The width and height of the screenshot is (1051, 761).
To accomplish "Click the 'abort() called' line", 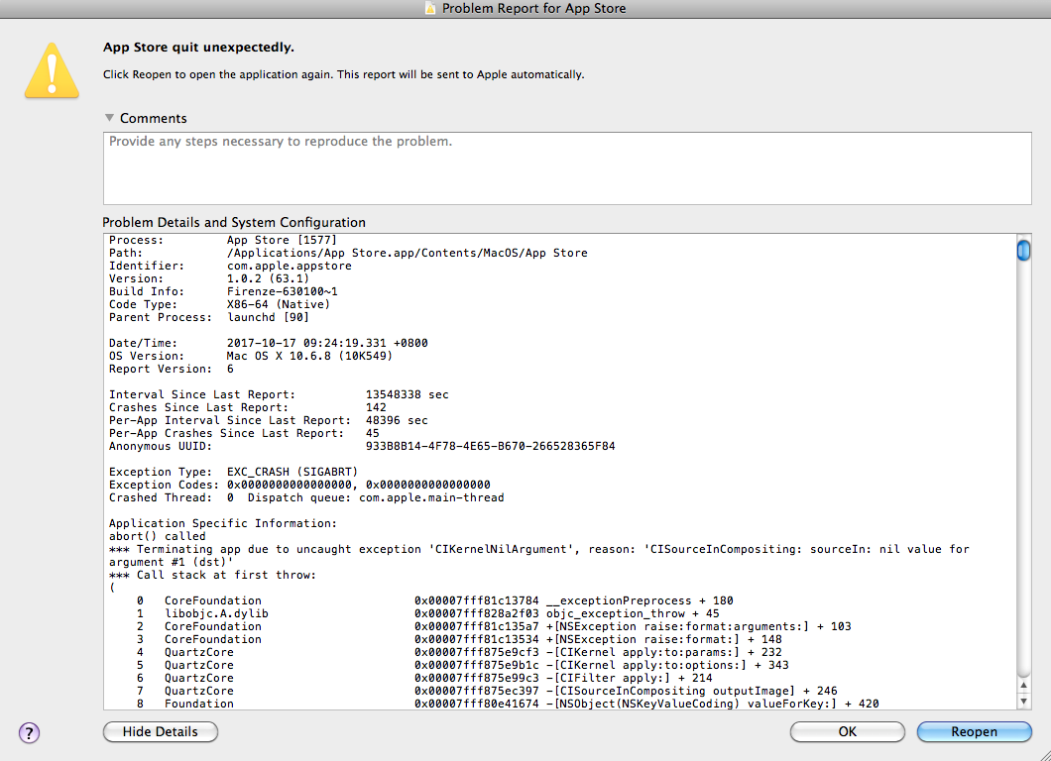I will tap(158, 536).
